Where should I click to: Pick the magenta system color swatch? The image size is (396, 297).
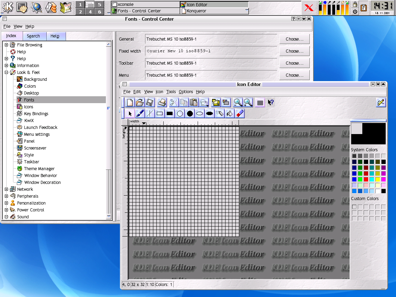(x=383, y=179)
